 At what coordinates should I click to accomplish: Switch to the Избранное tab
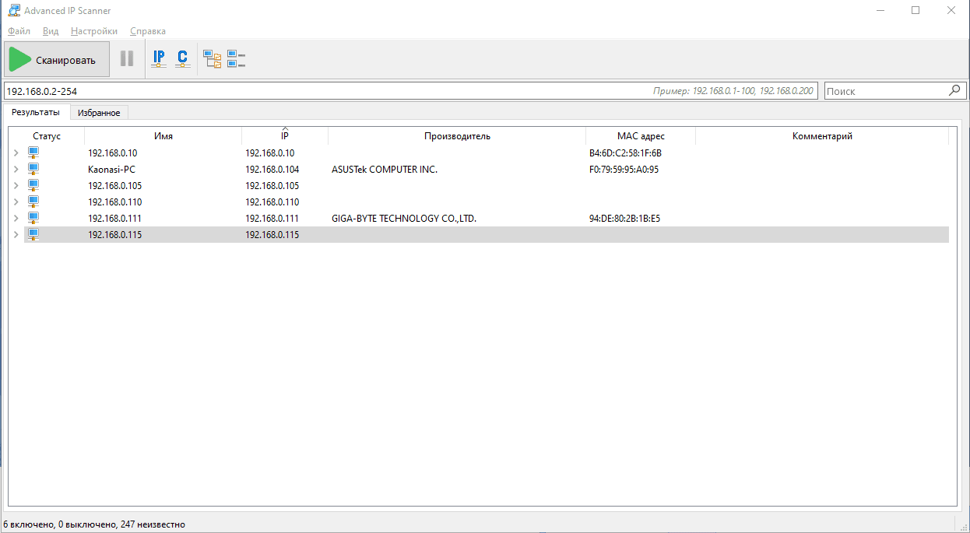(99, 113)
